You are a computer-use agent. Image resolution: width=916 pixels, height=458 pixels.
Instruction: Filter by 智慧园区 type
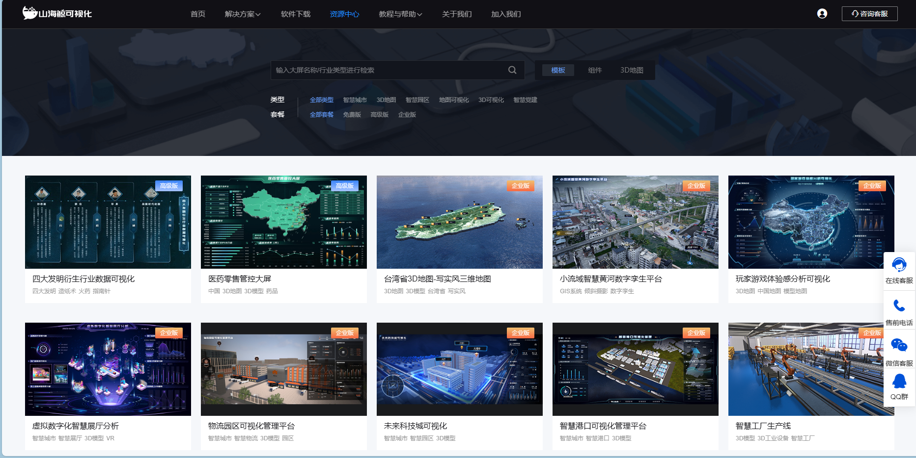(x=417, y=100)
